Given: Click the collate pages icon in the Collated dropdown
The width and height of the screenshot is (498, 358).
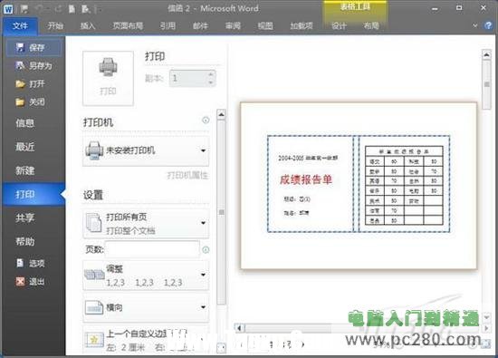Looking at the screenshot, I should click(x=94, y=275).
